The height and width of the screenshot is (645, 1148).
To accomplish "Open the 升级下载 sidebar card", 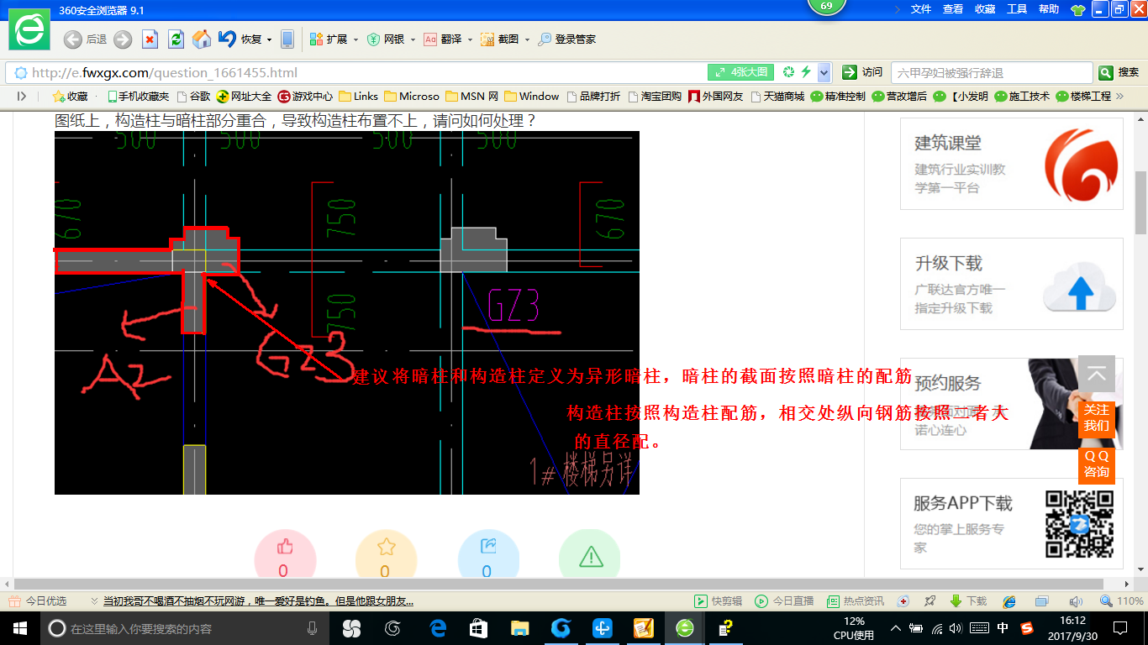I will point(1012,284).
